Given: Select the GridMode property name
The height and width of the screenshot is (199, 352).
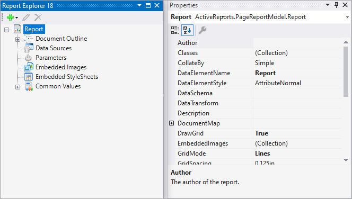Looking at the screenshot, I should click(x=192, y=153).
